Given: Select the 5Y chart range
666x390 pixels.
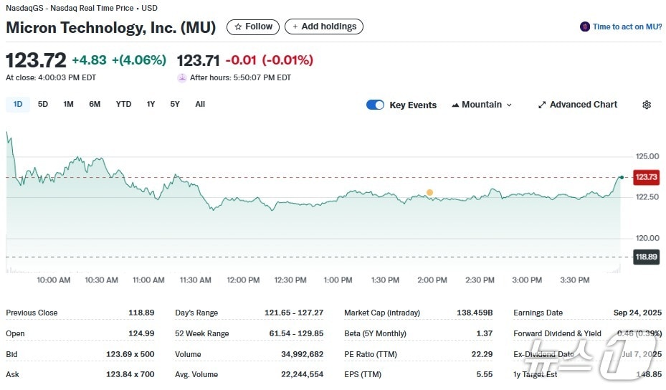Looking at the screenshot, I should [175, 104].
